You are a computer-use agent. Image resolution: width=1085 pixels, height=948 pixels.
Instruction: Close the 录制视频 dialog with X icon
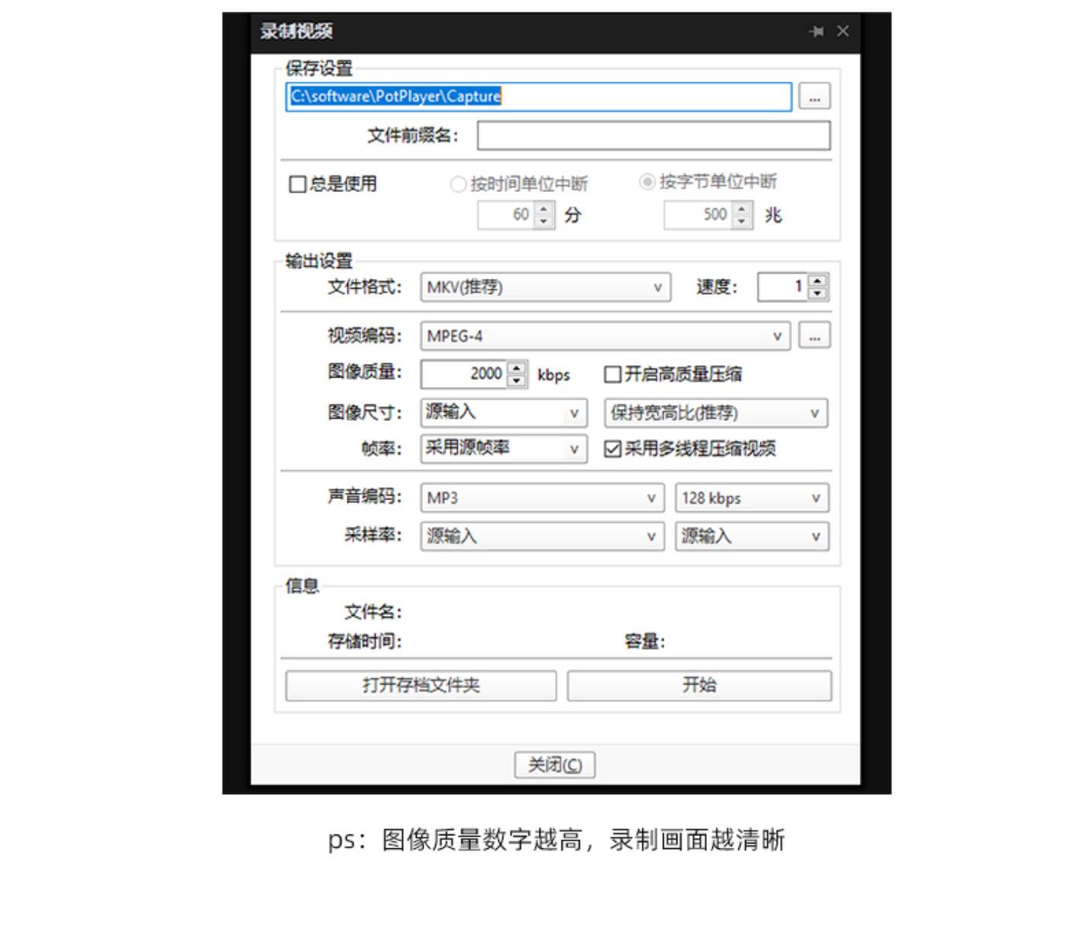[x=843, y=31]
